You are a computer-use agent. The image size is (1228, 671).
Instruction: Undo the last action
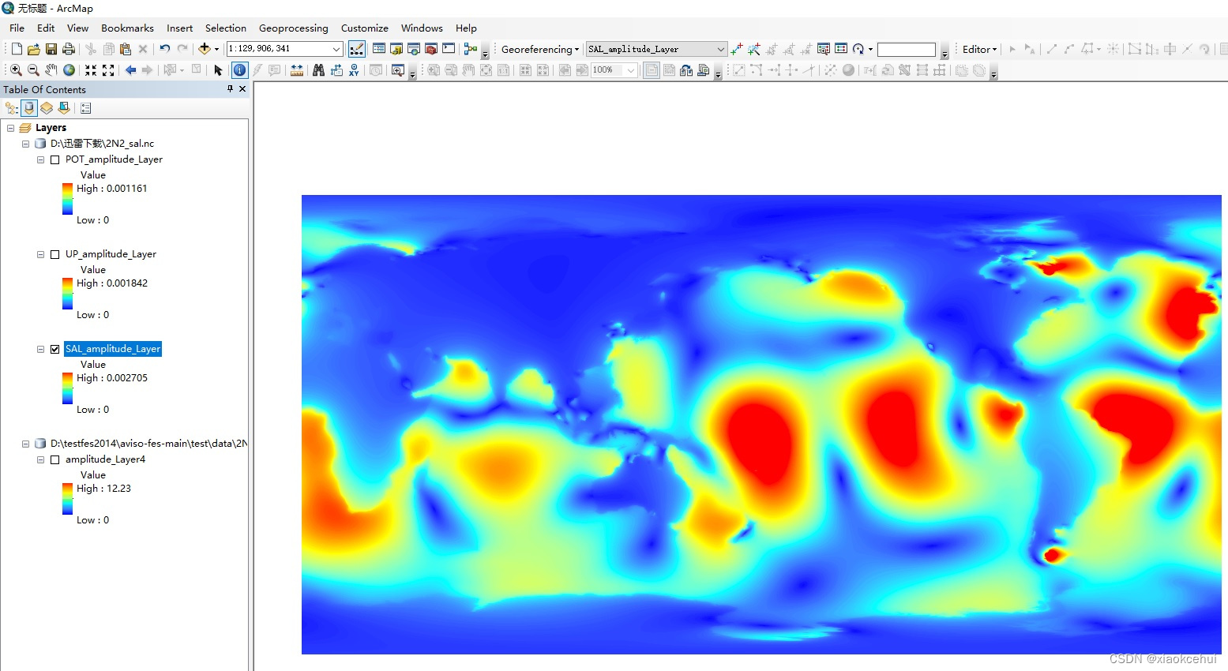(164, 49)
